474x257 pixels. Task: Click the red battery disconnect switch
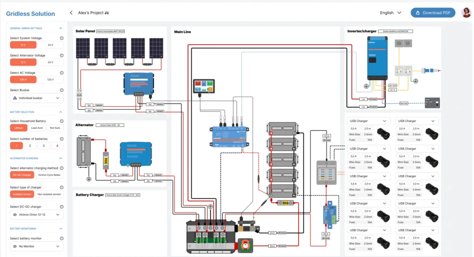click(x=245, y=245)
